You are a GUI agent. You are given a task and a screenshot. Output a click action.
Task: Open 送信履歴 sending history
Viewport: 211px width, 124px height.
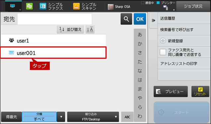point(184,18)
